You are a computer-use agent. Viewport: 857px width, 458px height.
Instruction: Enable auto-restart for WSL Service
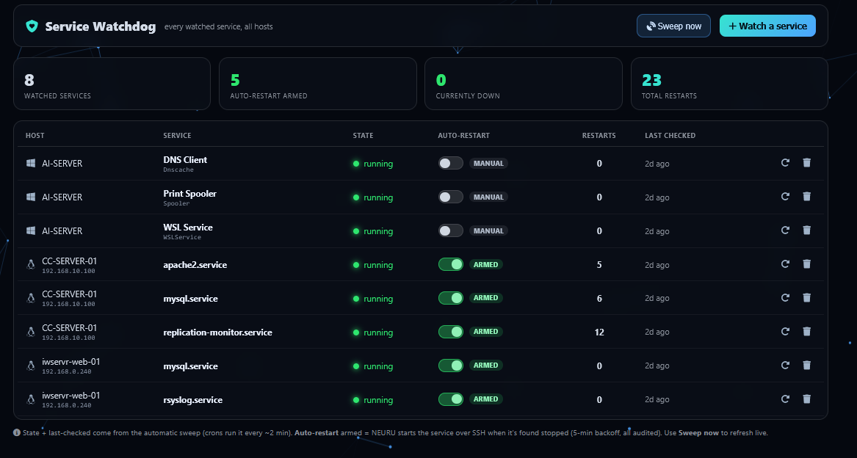[450, 231]
